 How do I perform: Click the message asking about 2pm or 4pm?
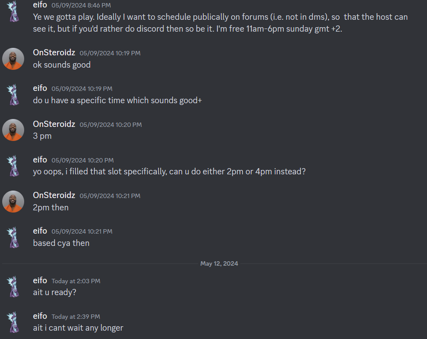169,172
